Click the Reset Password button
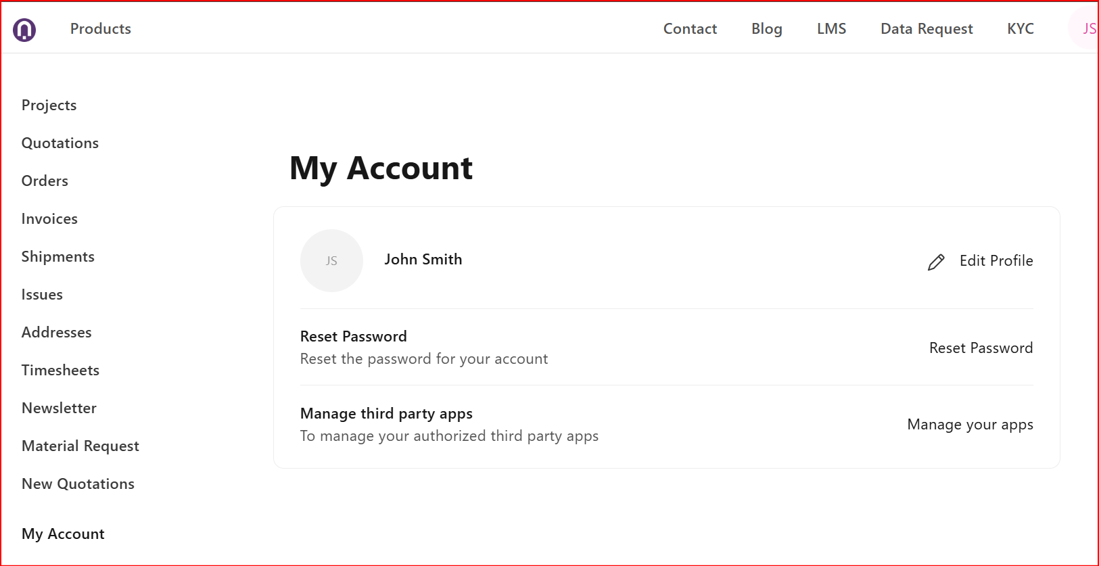1099x566 pixels. (981, 348)
